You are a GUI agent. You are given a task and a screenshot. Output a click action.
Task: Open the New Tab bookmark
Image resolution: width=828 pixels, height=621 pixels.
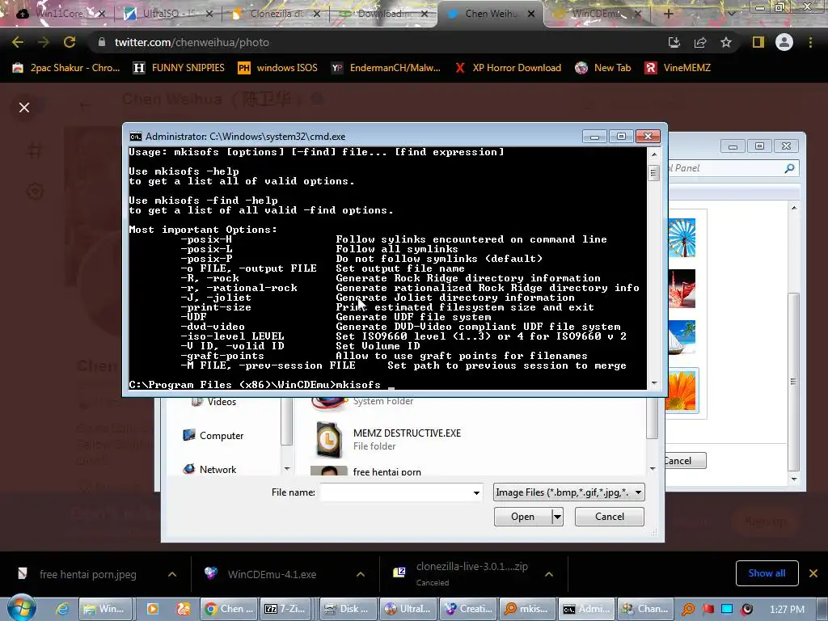[x=603, y=68]
